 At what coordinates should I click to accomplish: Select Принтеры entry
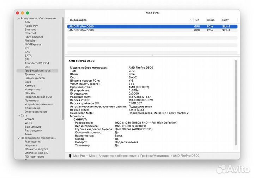pyautogui.click(x=32, y=101)
